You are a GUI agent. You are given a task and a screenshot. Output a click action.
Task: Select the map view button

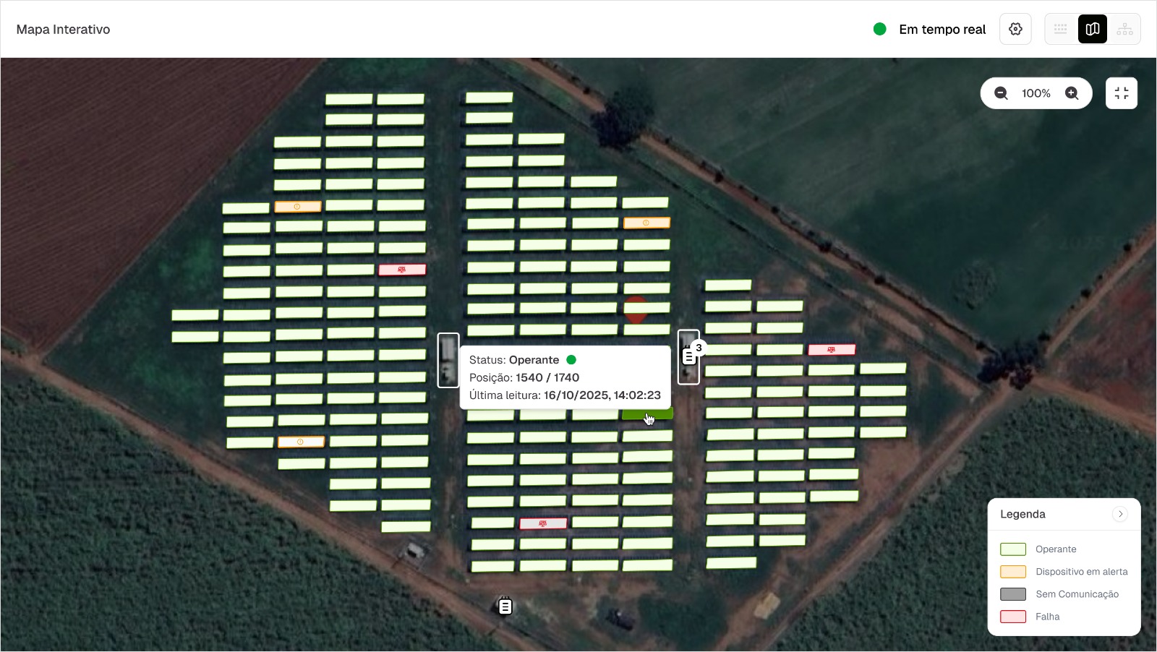tap(1093, 29)
